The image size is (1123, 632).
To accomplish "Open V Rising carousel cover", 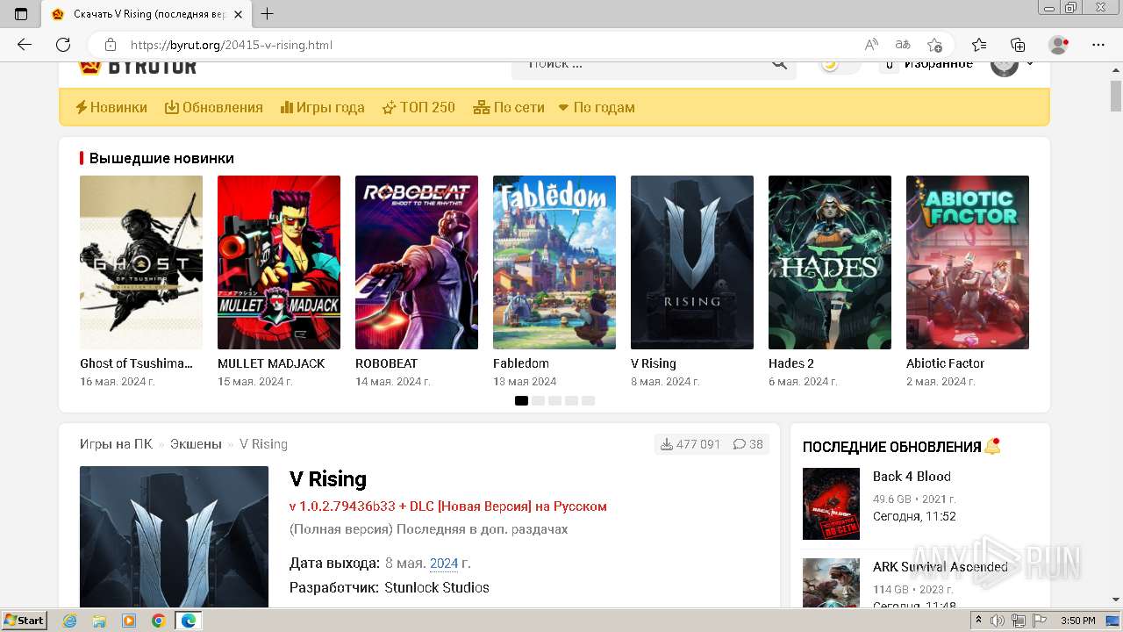I will [x=692, y=262].
